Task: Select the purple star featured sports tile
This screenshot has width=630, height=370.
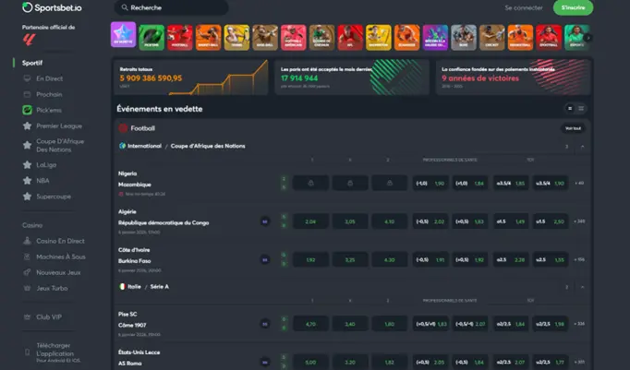Action: pyautogui.click(x=124, y=35)
